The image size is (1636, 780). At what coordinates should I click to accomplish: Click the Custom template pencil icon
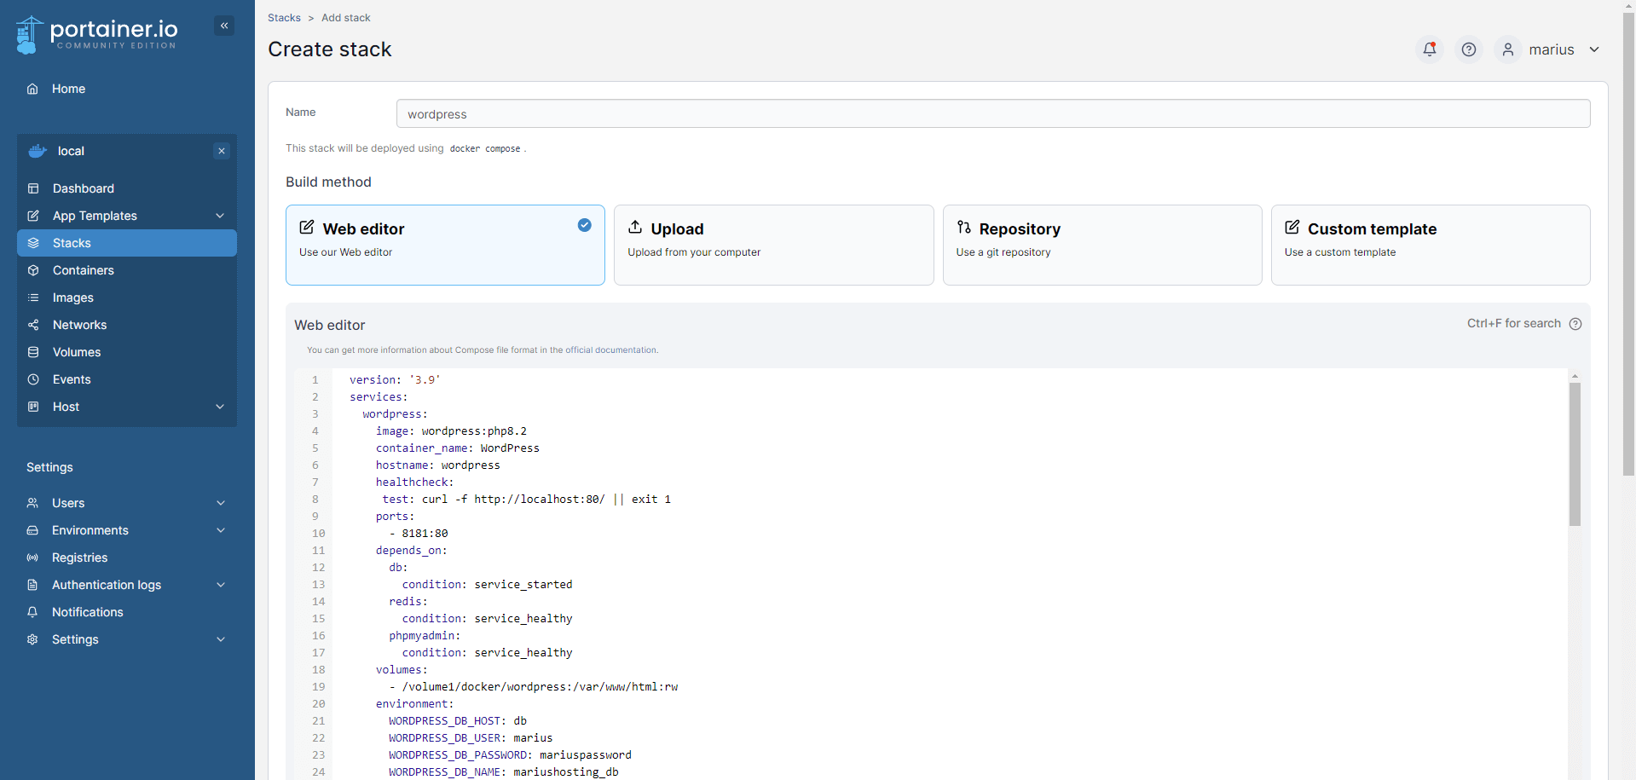1292,227
